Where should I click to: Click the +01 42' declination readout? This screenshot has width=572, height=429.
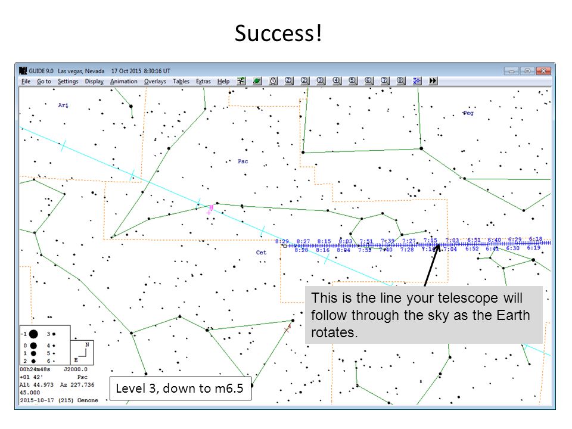31,377
